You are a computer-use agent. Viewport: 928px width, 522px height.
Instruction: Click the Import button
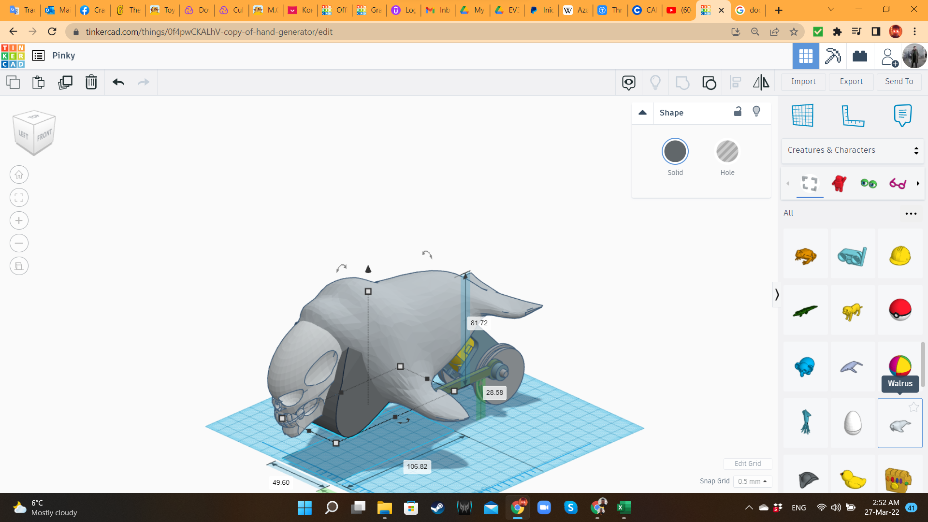tap(803, 82)
